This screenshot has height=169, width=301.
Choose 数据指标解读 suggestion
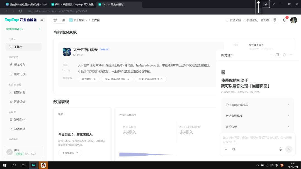(258, 116)
